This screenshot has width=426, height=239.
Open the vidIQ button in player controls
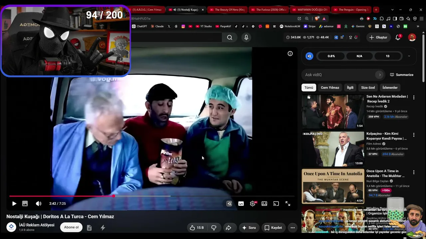pos(229,203)
